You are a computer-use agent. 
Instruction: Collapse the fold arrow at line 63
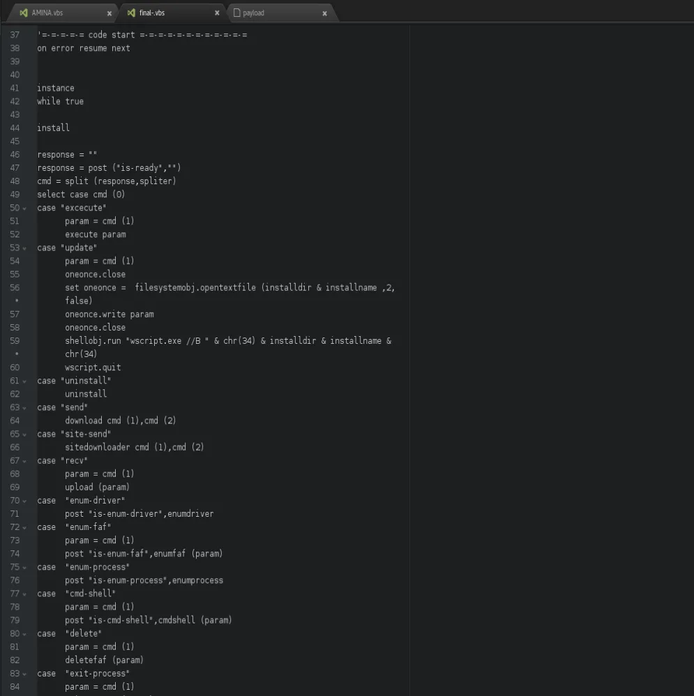click(x=24, y=408)
